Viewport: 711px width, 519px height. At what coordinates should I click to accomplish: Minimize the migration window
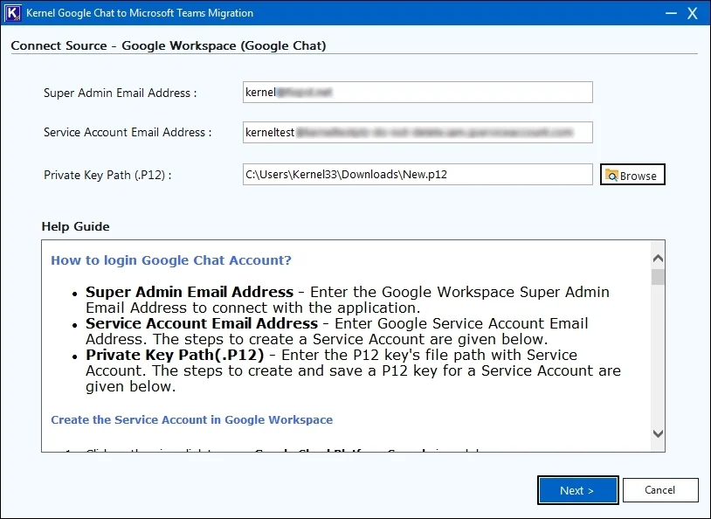[671, 13]
